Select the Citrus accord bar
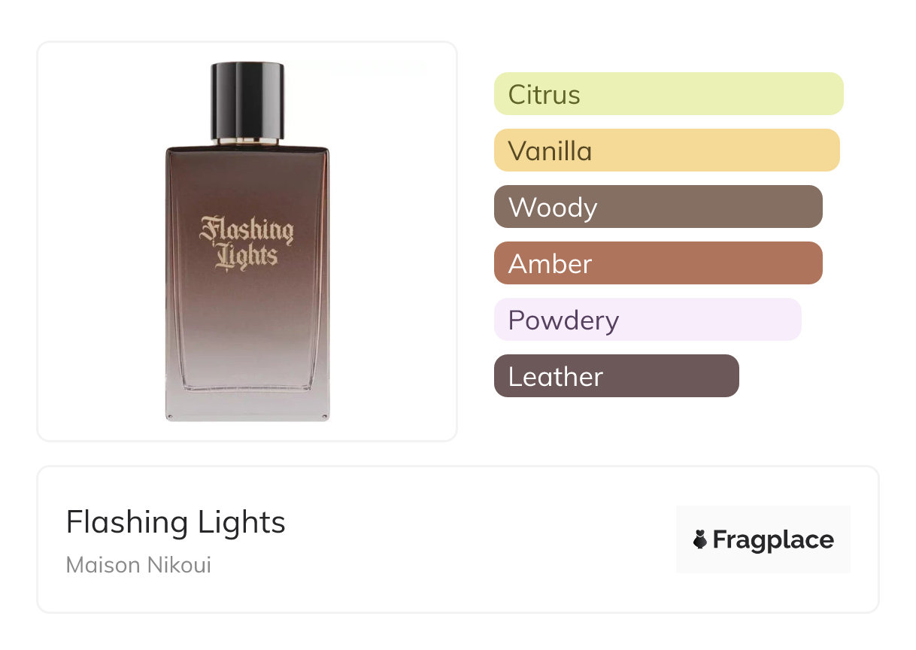916x650 pixels. pyautogui.click(x=668, y=94)
